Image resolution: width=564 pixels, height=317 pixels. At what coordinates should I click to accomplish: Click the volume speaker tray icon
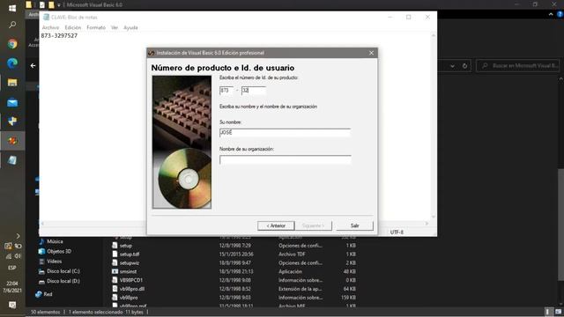pos(18,256)
